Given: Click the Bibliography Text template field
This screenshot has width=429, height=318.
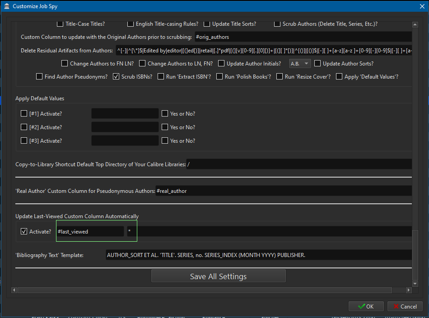Looking at the screenshot, I should click(259, 255).
